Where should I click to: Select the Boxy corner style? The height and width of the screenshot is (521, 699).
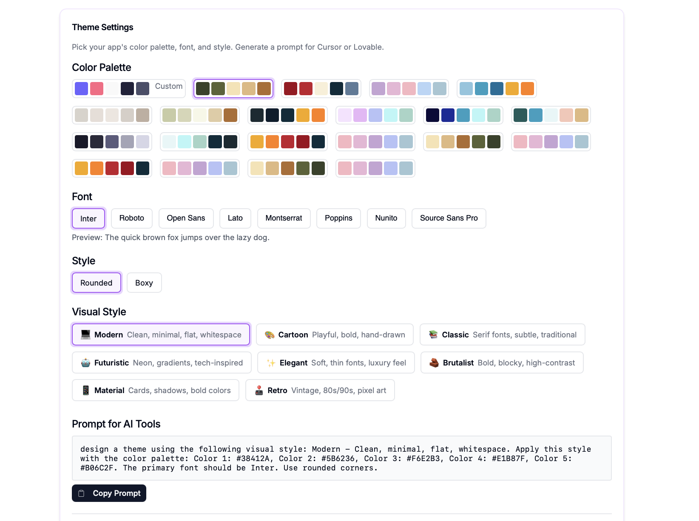coord(144,283)
